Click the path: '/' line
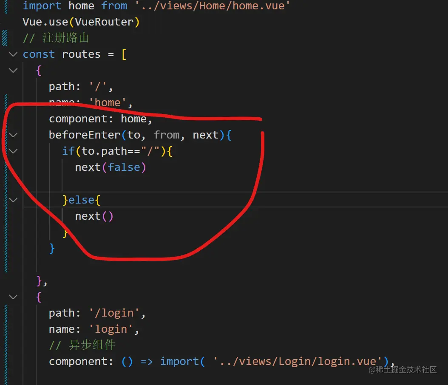This screenshot has height=385, width=448. [81, 87]
